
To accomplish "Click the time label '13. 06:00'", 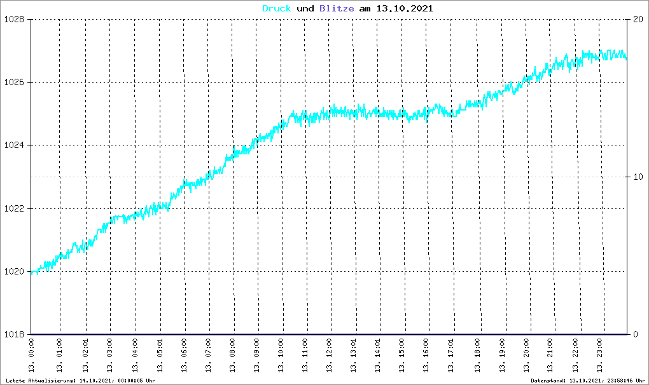I will pyautogui.click(x=184, y=355).
